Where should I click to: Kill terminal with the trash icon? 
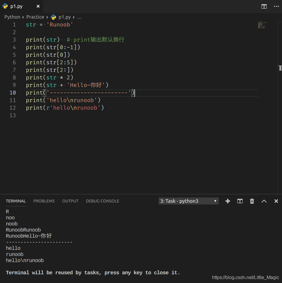[x=252, y=201]
